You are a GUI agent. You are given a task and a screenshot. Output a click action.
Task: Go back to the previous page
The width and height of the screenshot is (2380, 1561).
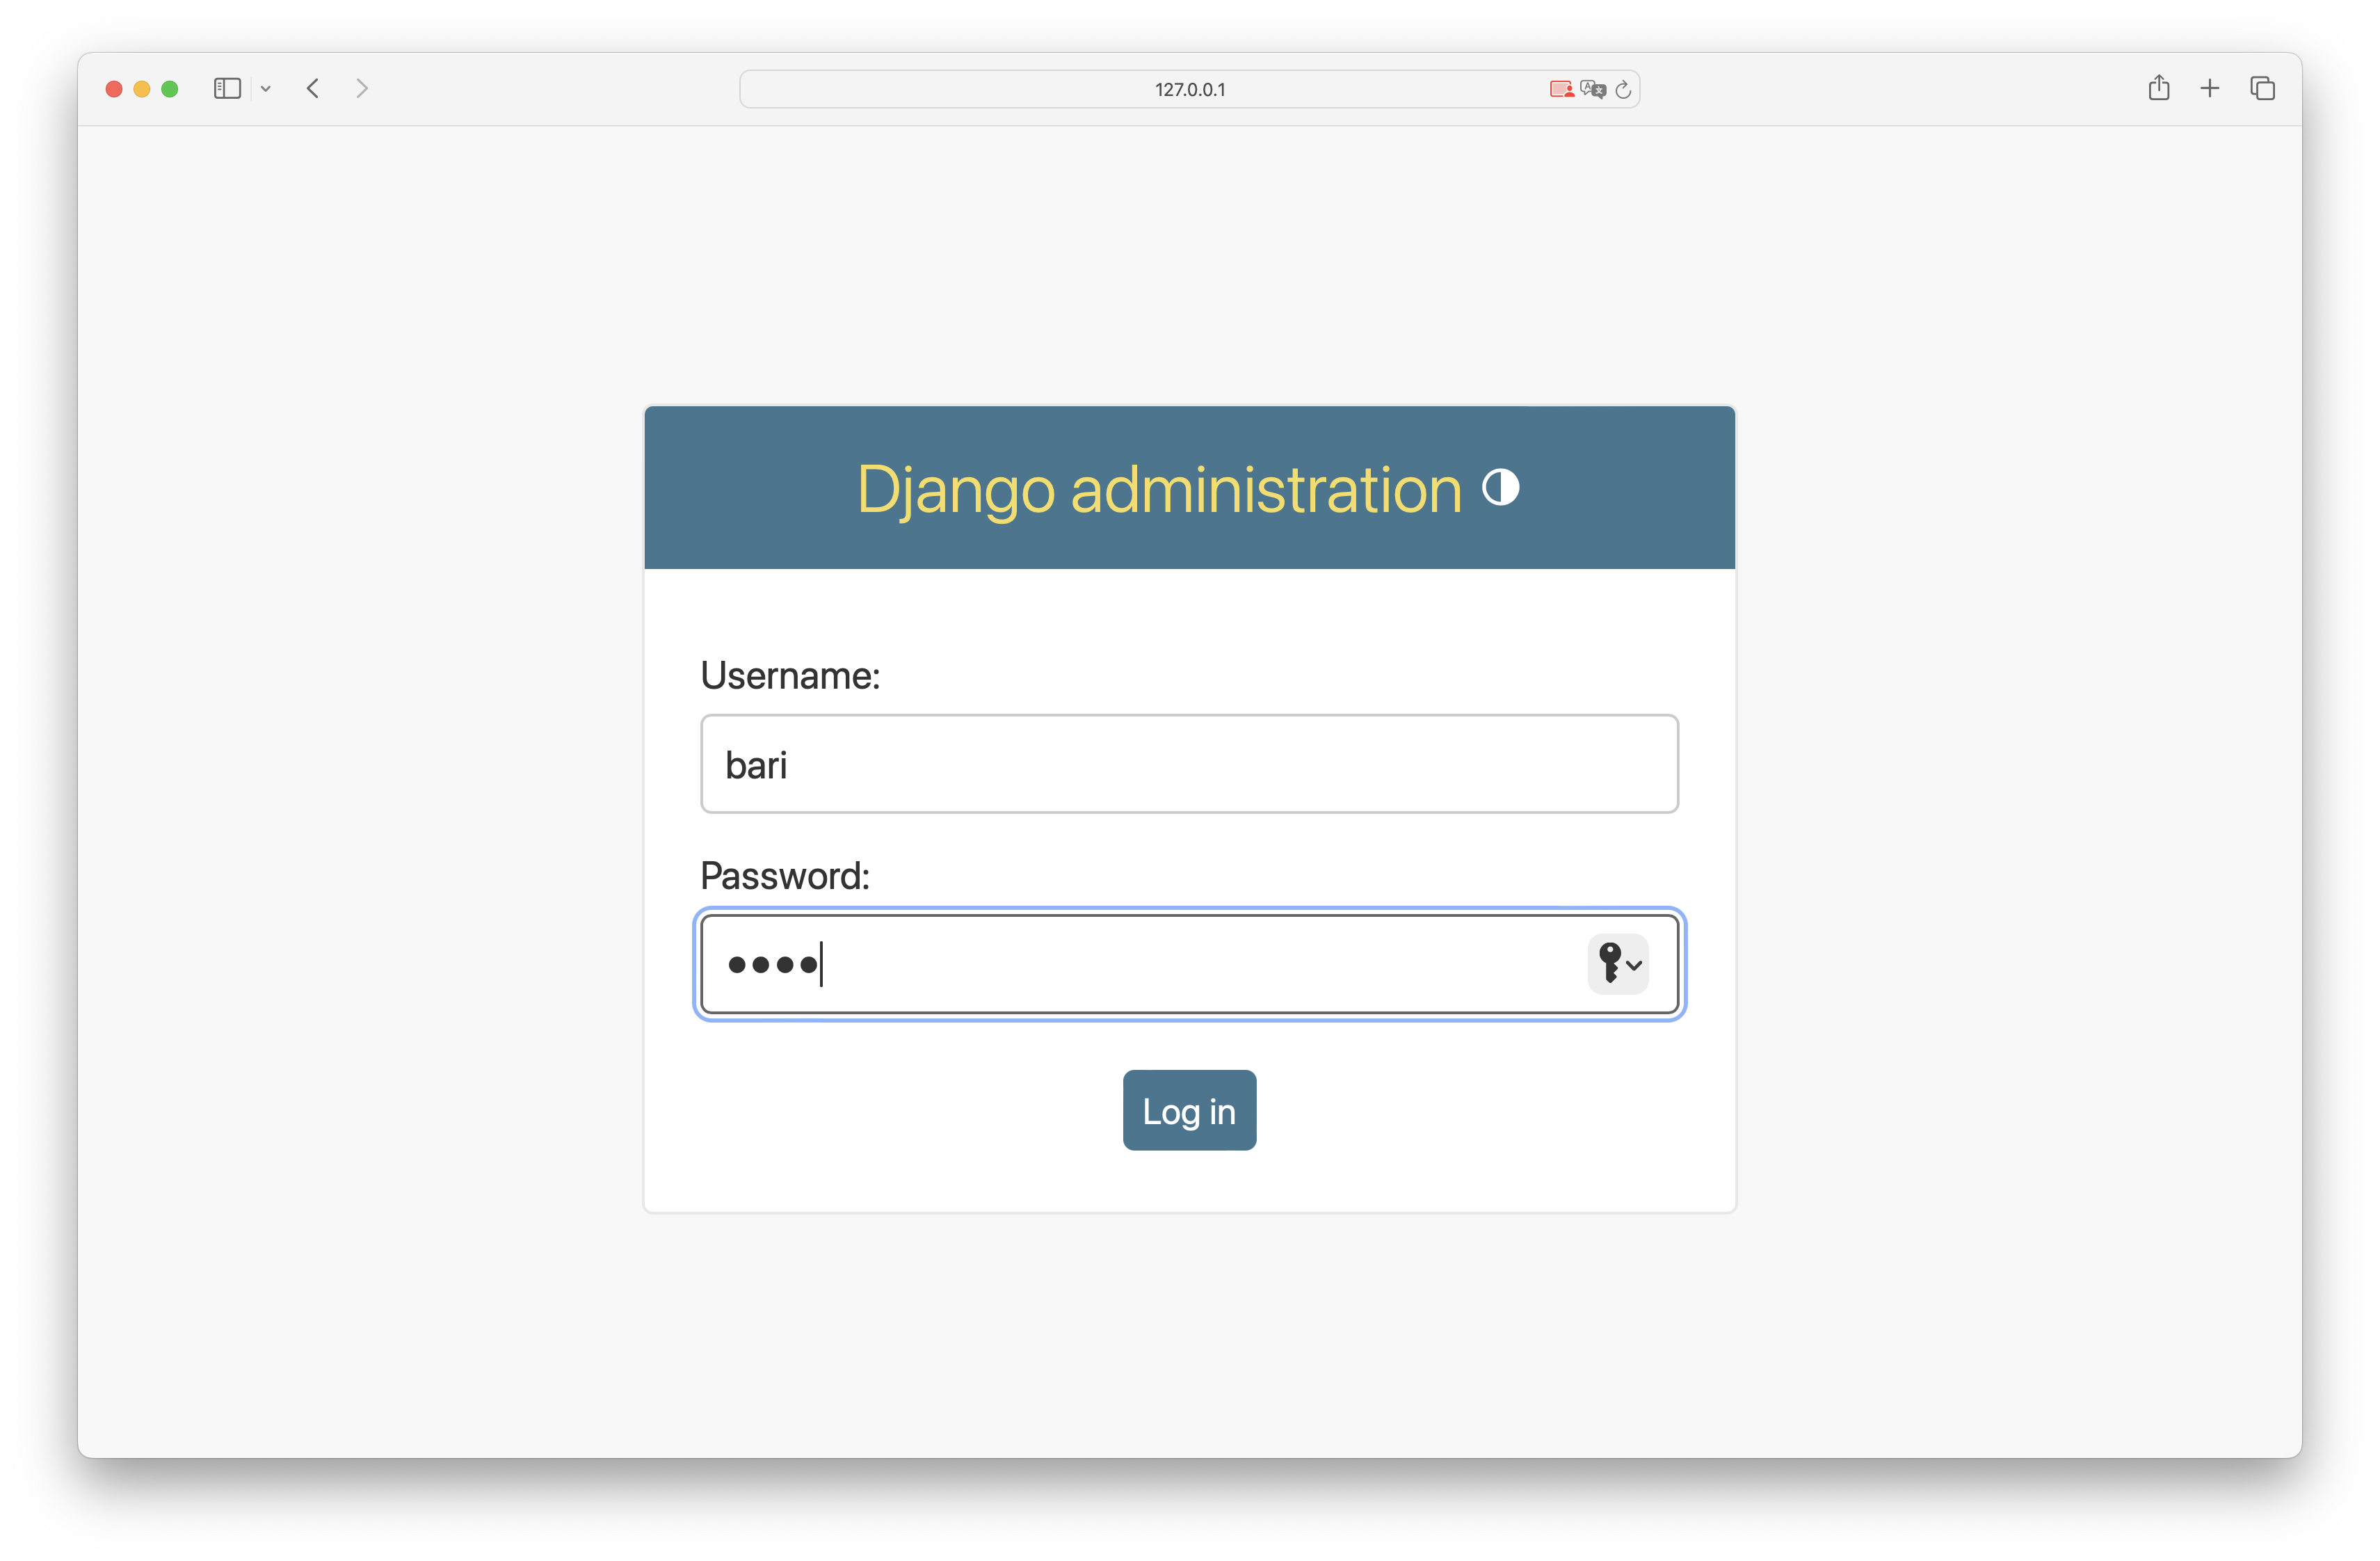click(313, 89)
